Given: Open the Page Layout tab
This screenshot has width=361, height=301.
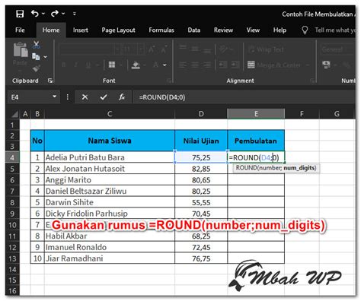Looking at the screenshot, I should pyautogui.click(x=118, y=30).
